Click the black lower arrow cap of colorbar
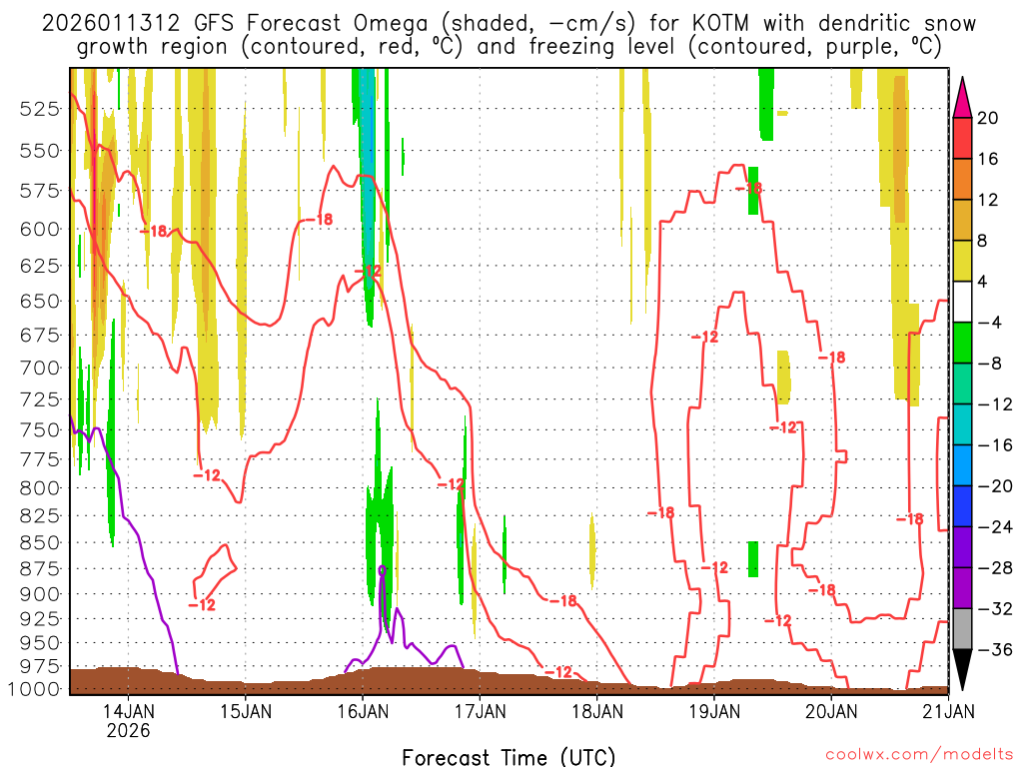The width and height of the screenshot is (1023, 767). [x=962, y=668]
